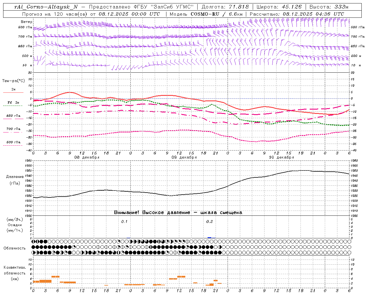Click the Тем-ра(°C) axis title
Image resolution: width=366 pixels, height=293 pixels.
tap(13, 81)
